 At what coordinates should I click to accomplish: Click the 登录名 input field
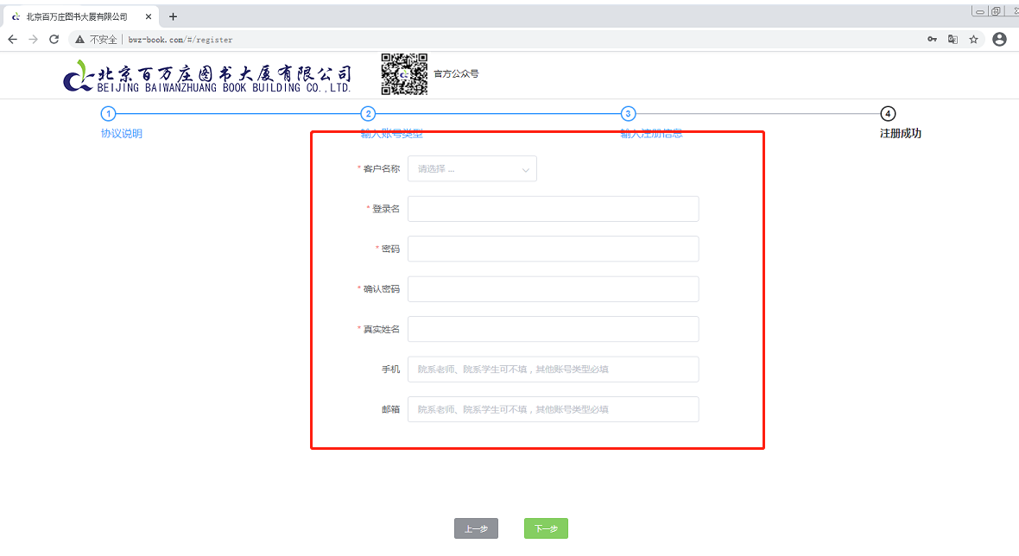point(553,209)
